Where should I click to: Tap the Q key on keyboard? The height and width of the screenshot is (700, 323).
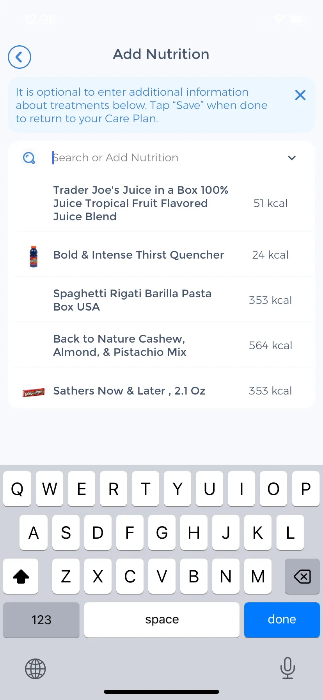[17, 489]
